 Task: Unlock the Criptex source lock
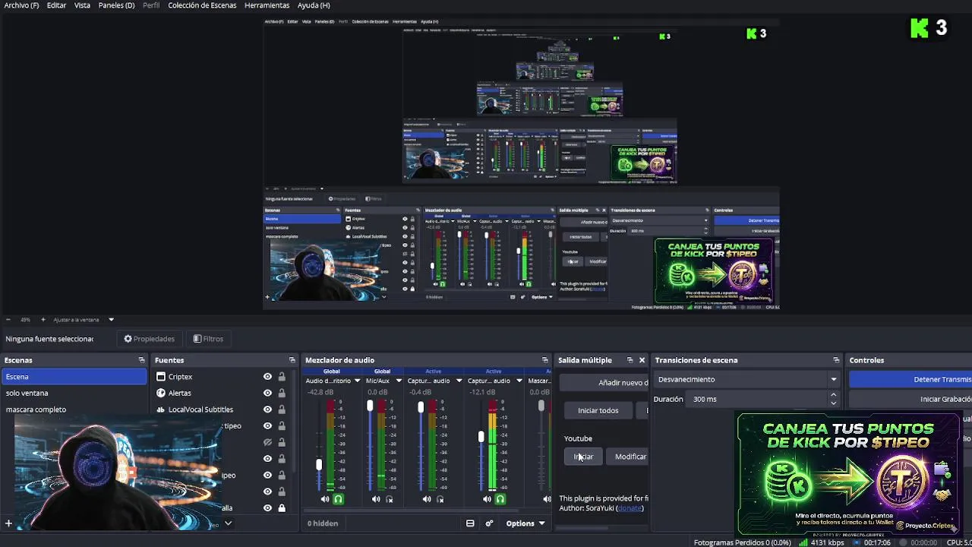pos(282,377)
